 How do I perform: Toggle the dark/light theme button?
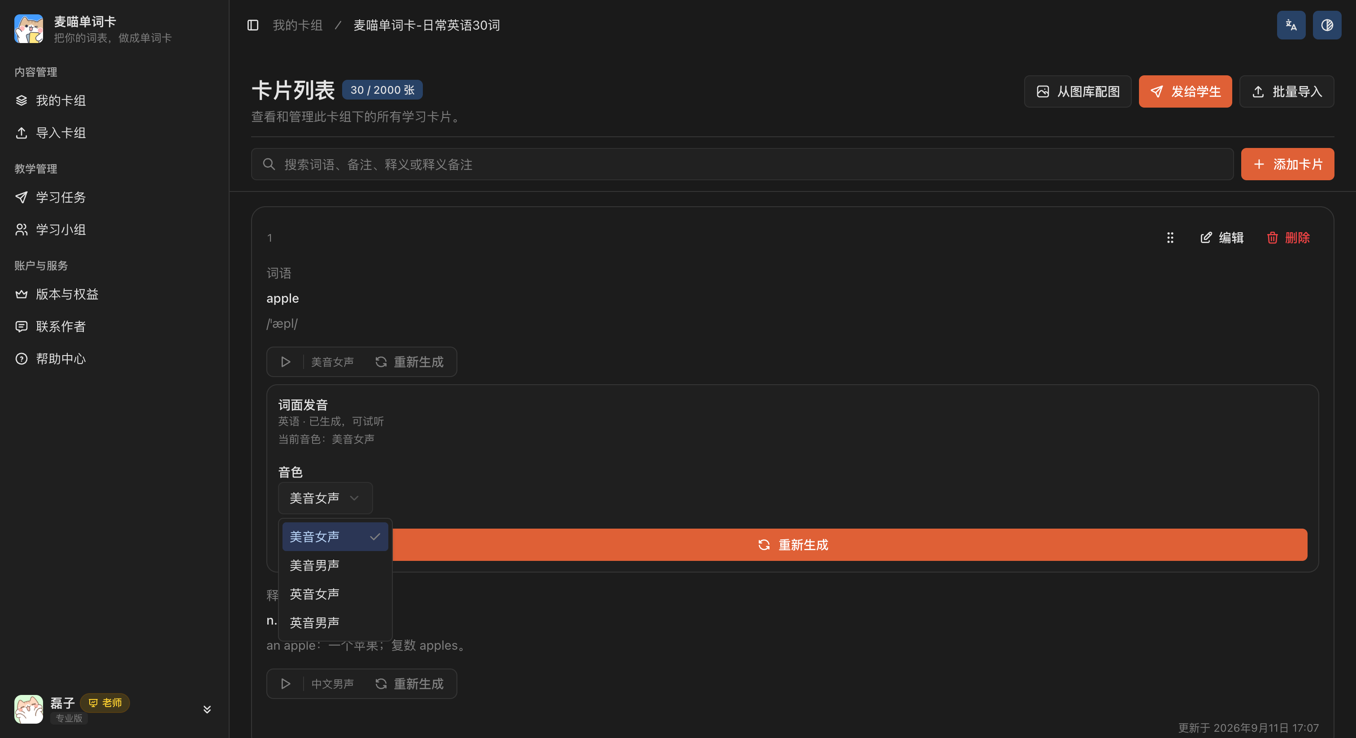coord(1326,25)
